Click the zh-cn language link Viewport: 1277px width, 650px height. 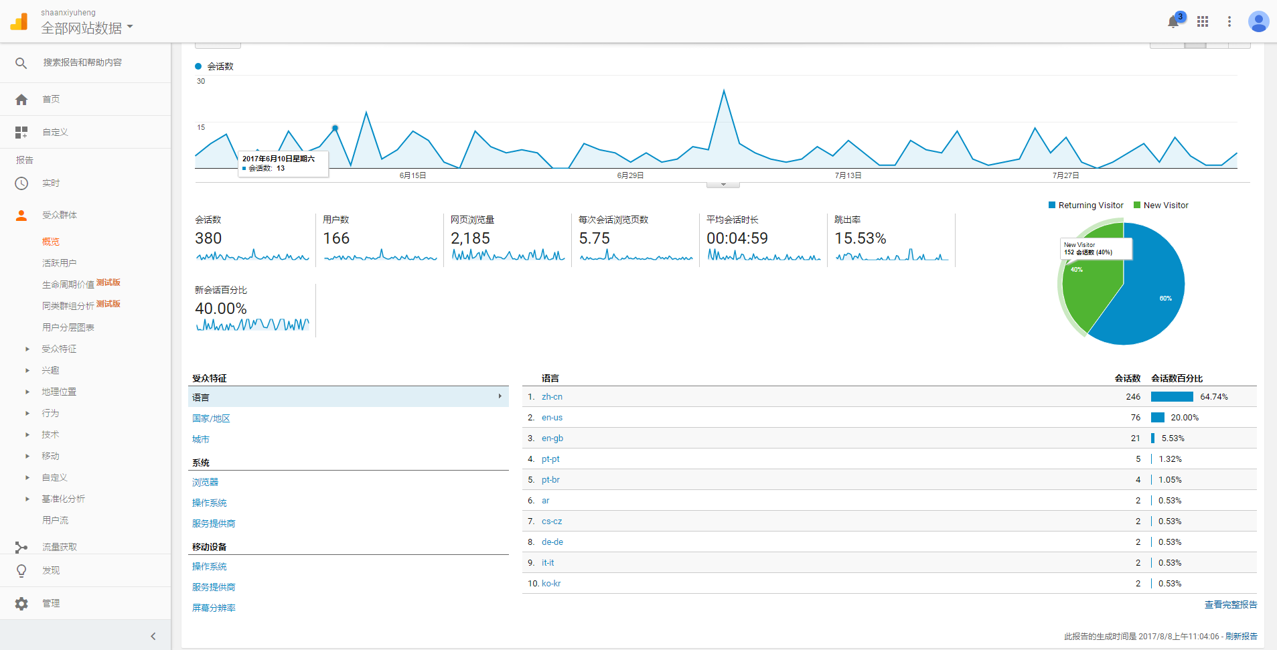click(552, 397)
